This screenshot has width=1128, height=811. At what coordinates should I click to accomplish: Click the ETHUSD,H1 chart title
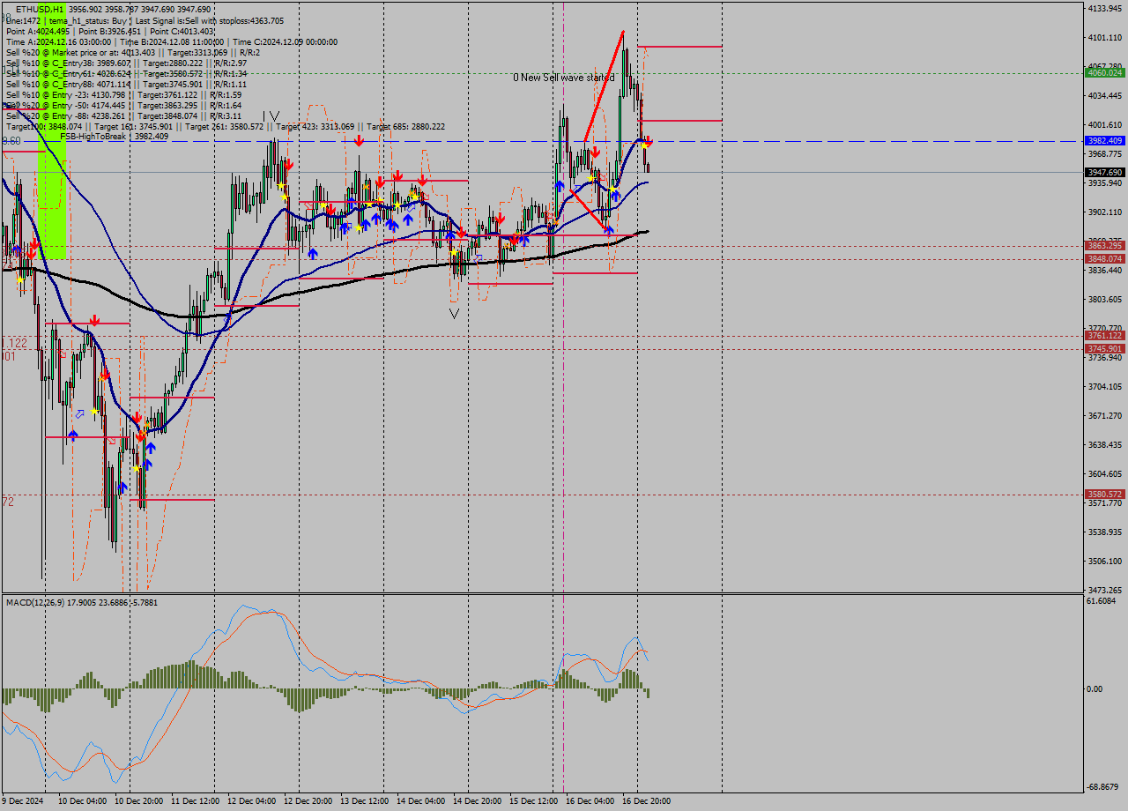(39, 9)
